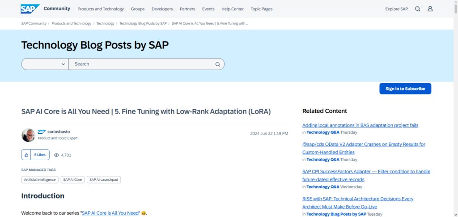Click the SAP logo in the header
The height and width of the screenshot is (217, 458).
30,9
